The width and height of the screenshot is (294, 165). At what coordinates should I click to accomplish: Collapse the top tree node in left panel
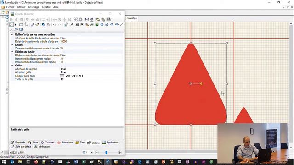[3, 17]
